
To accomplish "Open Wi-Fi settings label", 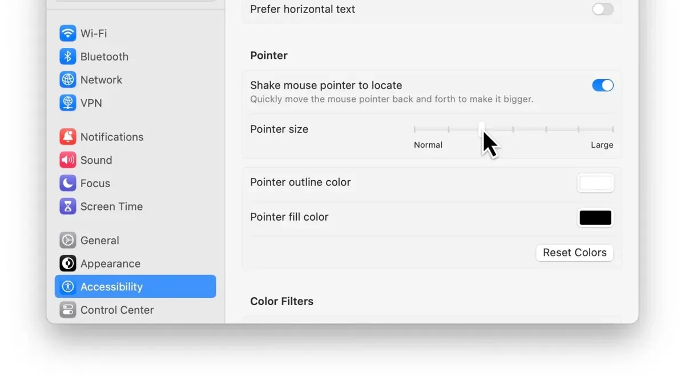I will [x=94, y=33].
